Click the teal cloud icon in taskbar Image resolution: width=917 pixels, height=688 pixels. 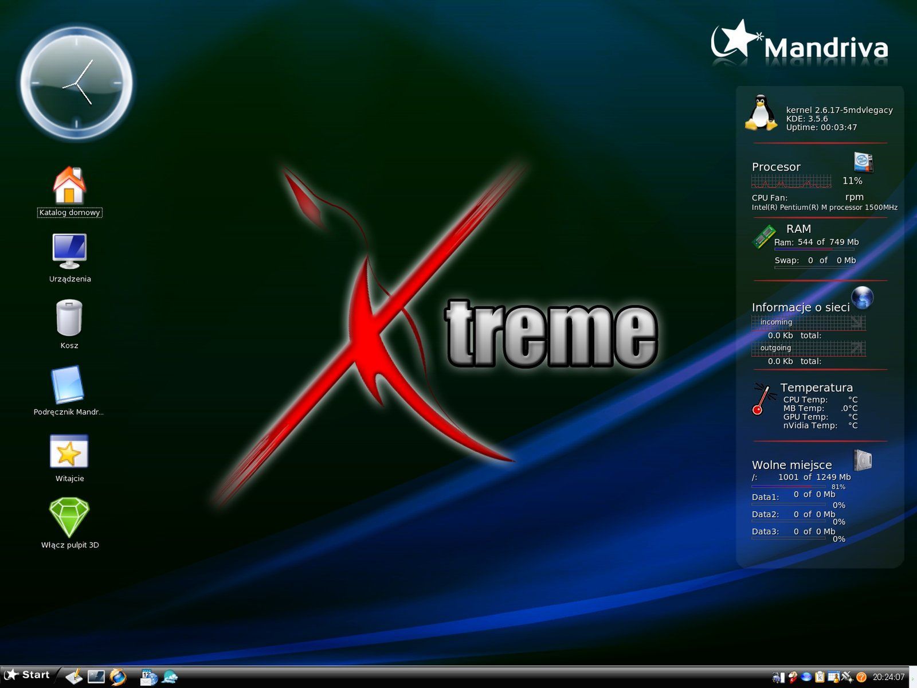pyautogui.click(x=170, y=677)
